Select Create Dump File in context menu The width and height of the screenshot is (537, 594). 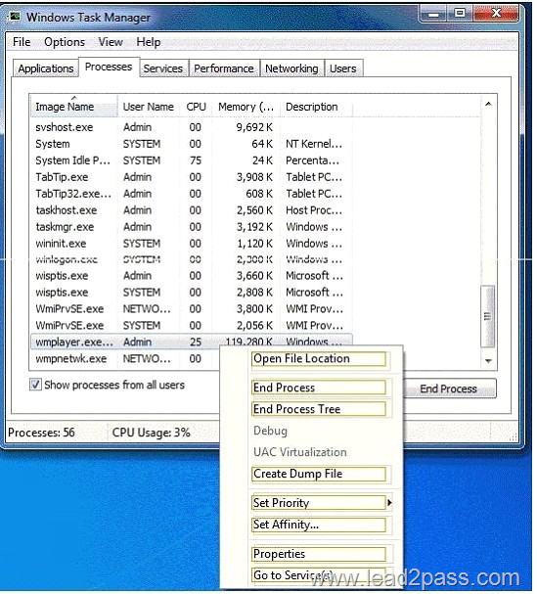318,474
